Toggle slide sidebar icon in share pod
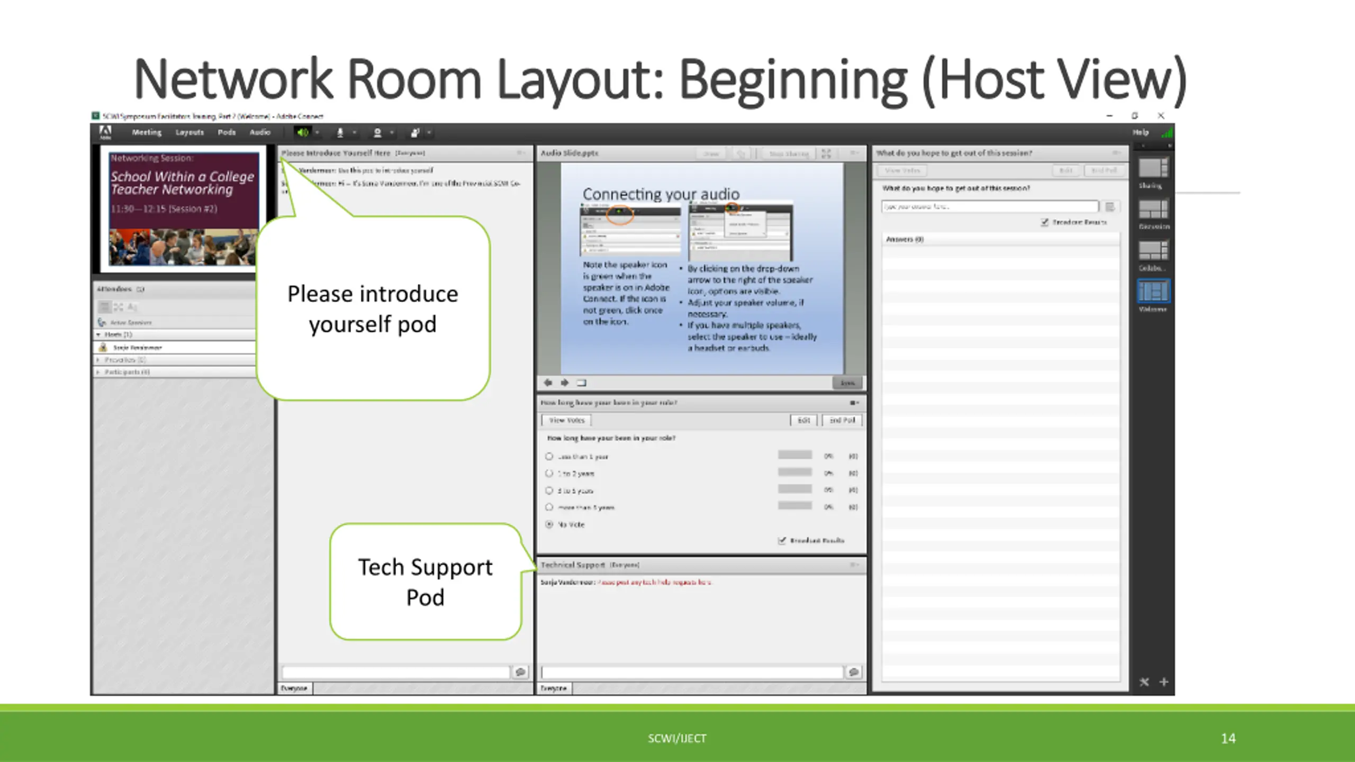Viewport: 1355px width, 762px height. 582,383
